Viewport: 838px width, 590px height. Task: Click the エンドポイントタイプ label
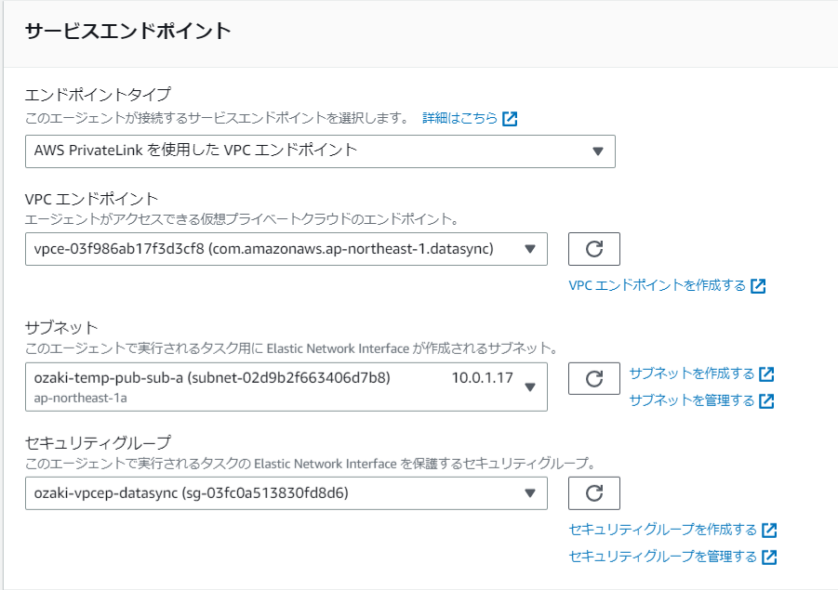pos(98,95)
